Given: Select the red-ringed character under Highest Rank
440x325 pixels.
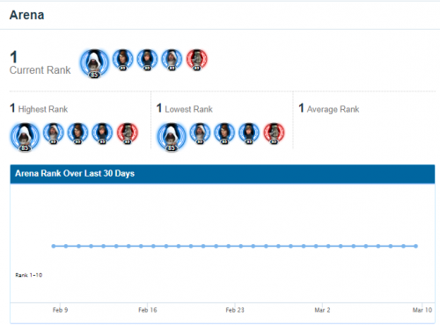Looking at the screenshot, I should coord(128,134).
